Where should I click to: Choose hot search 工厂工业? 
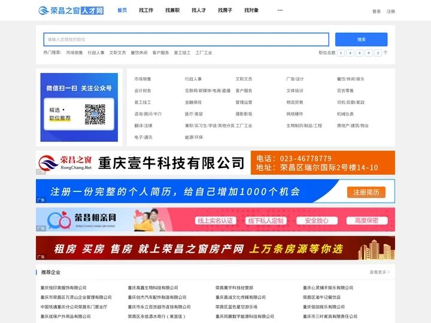[x=204, y=53]
